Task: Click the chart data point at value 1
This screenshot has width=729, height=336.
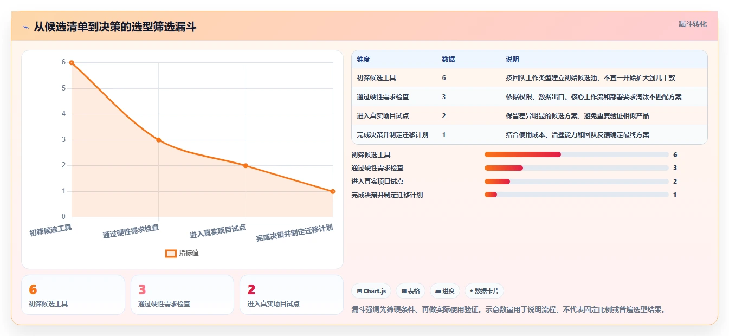Action: pos(332,191)
